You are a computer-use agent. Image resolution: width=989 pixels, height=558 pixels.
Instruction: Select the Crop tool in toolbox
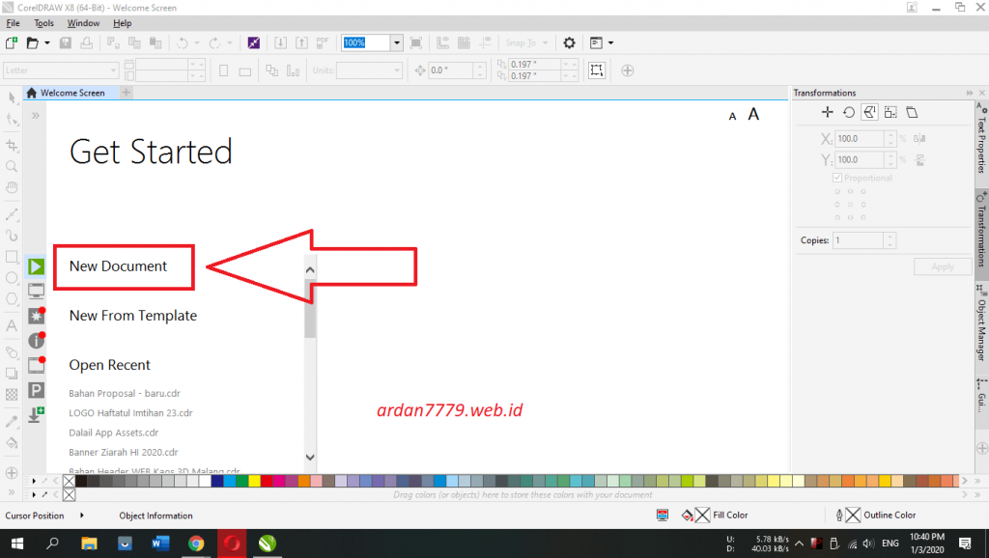point(12,146)
